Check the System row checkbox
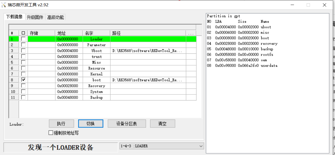 23,91
